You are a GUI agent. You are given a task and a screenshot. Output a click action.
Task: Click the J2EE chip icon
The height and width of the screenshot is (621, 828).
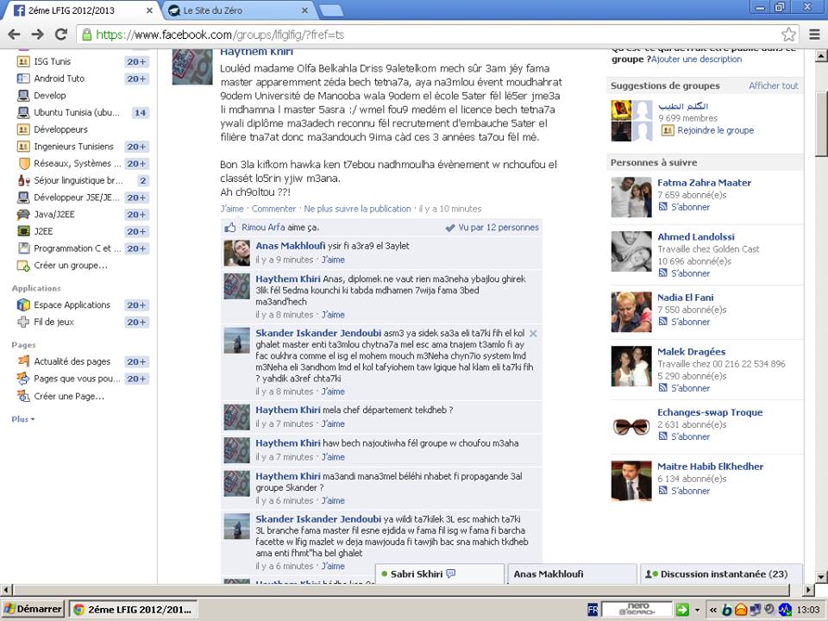point(23,231)
